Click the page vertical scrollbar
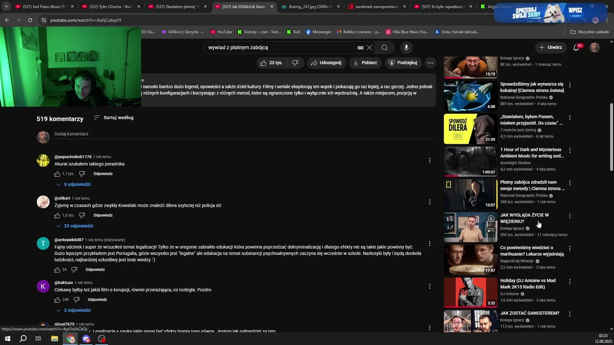Screen dimensions: 614x345 tap(612, 137)
